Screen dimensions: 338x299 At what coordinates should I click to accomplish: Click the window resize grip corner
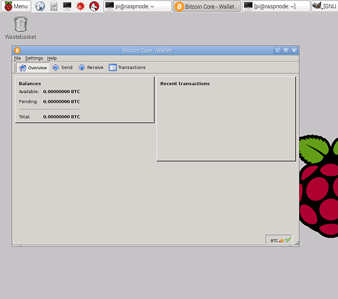coord(297,243)
